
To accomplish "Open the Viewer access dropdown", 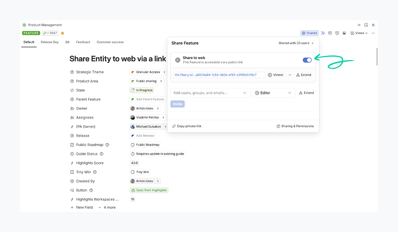I will pyautogui.click(x=279, y=75).
